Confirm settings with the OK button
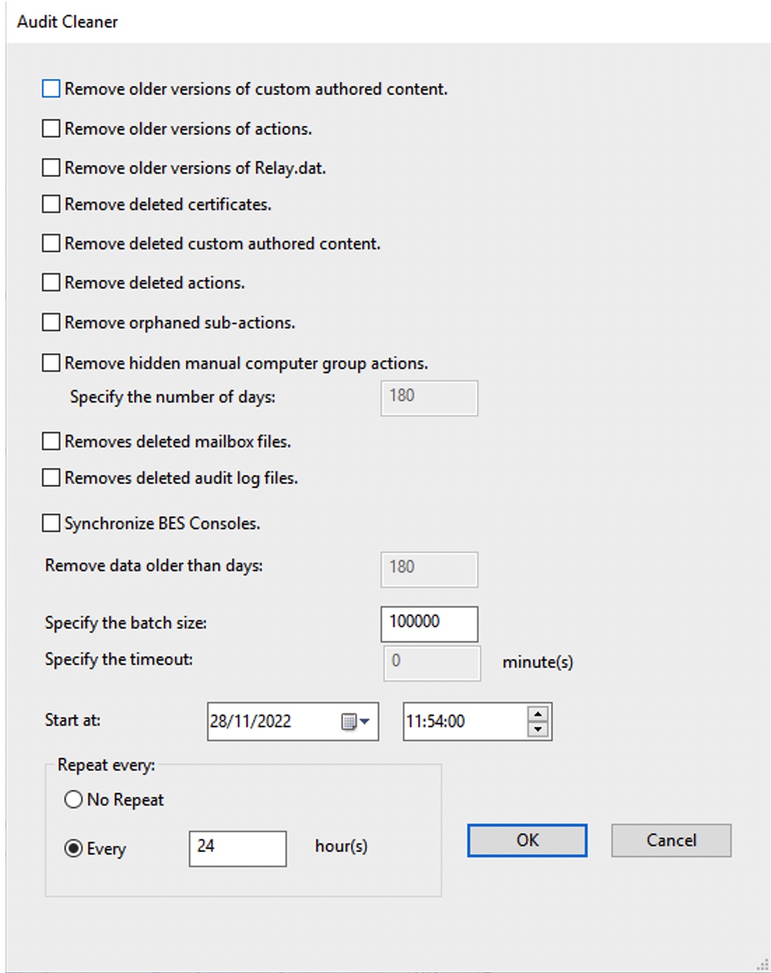 pos(528,840)
